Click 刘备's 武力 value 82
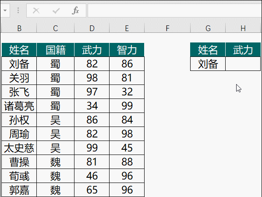 pos(92,64)
